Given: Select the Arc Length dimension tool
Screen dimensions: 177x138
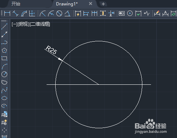Looking at the screenshot, I should point(24,13).
